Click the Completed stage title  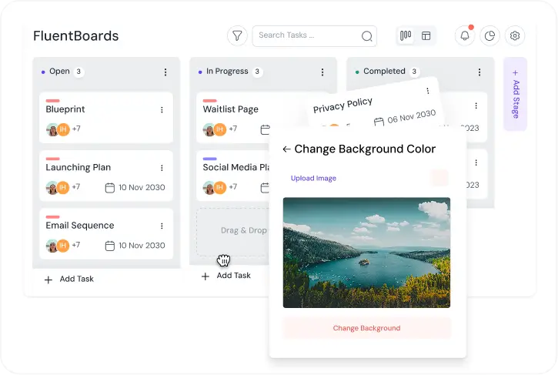coord(384,71)
